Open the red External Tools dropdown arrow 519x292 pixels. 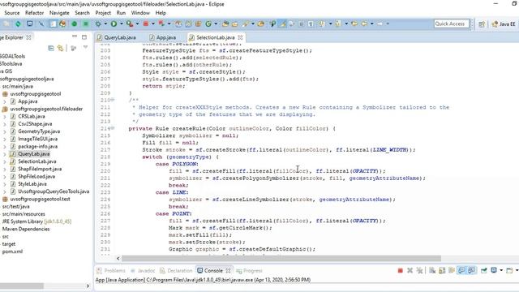(153, 24)
